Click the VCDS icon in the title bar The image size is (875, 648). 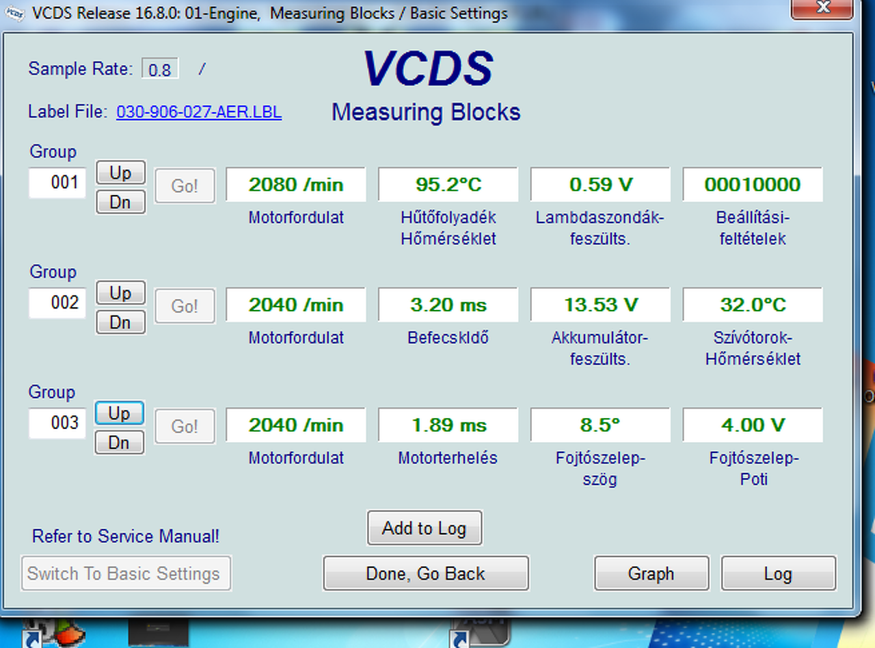14,12
